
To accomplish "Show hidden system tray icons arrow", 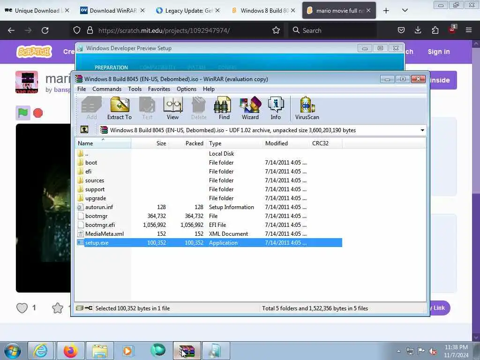I will (398, 352).
